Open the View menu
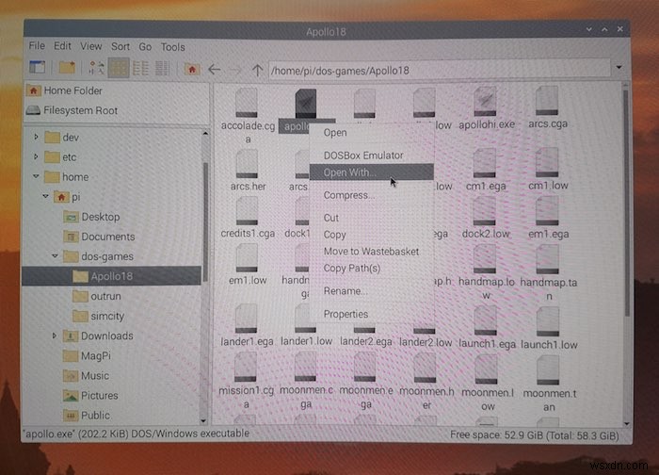This screenshot has width=659, height=475. click(x=90, y=46)
